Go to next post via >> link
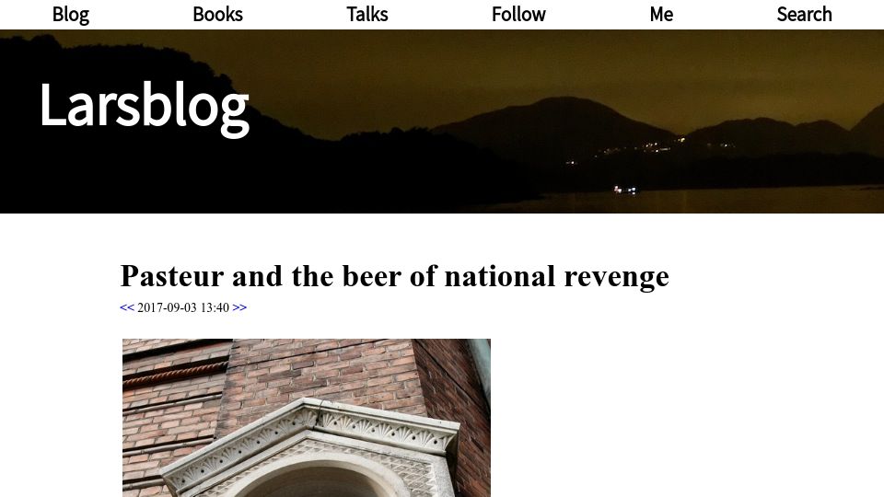 239,307
